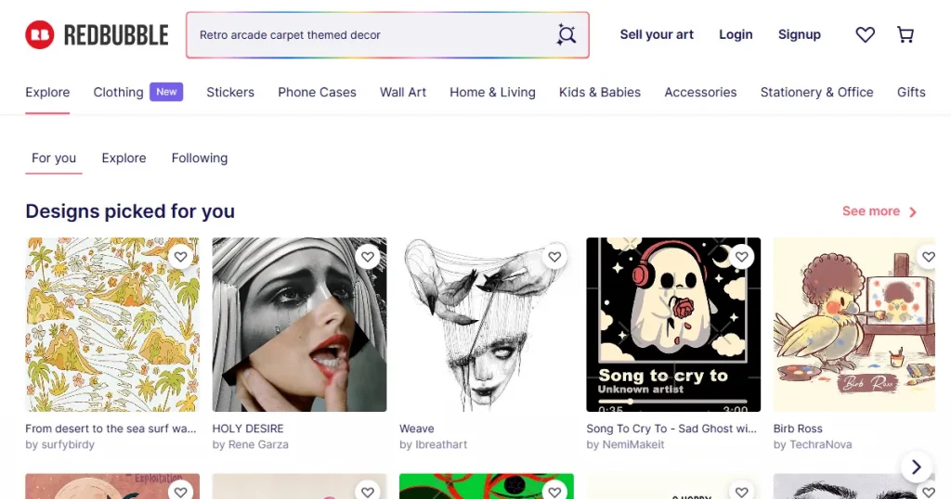
Task: Open the HOLY DESIRE artwork thumbnail
Action: point(299,325)
